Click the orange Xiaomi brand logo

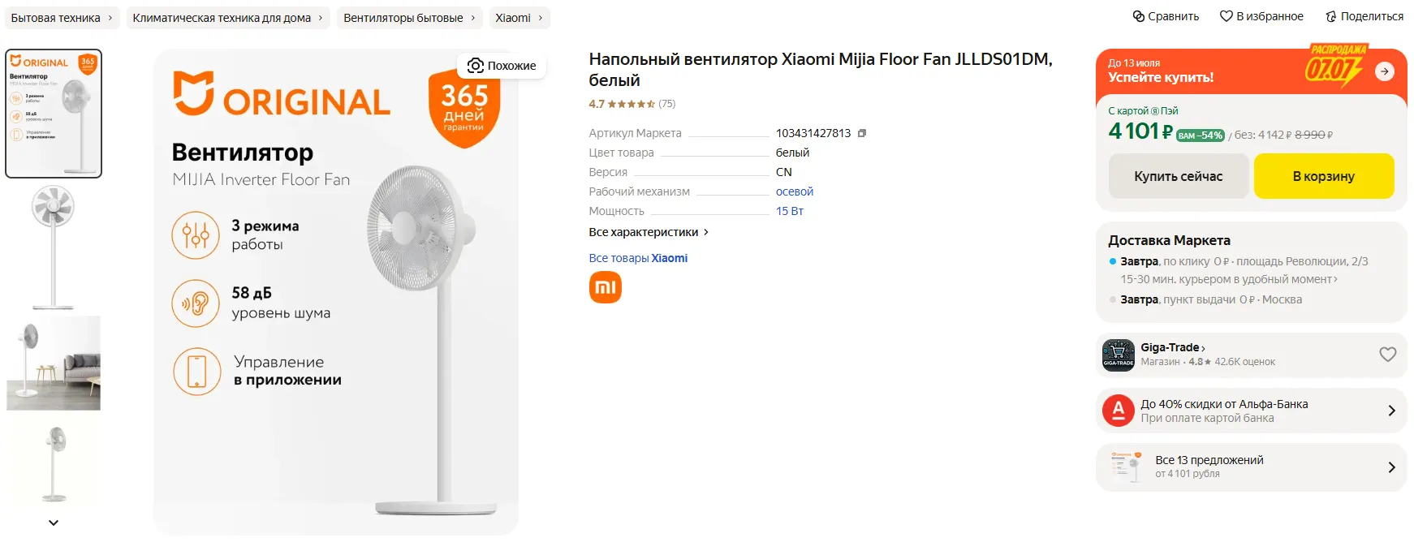[x=605, y=287]
